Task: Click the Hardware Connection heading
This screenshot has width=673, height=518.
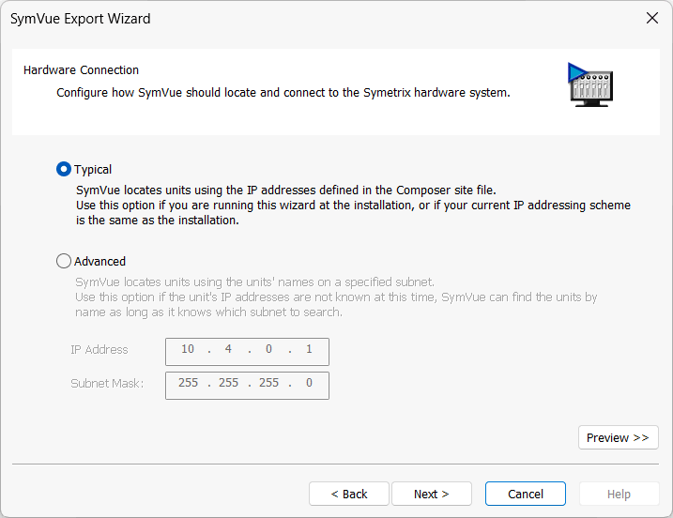Action: [x=81, y=70]
